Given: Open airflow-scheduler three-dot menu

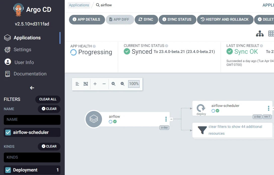Looking at the screenshot, I should pos(268,108).
